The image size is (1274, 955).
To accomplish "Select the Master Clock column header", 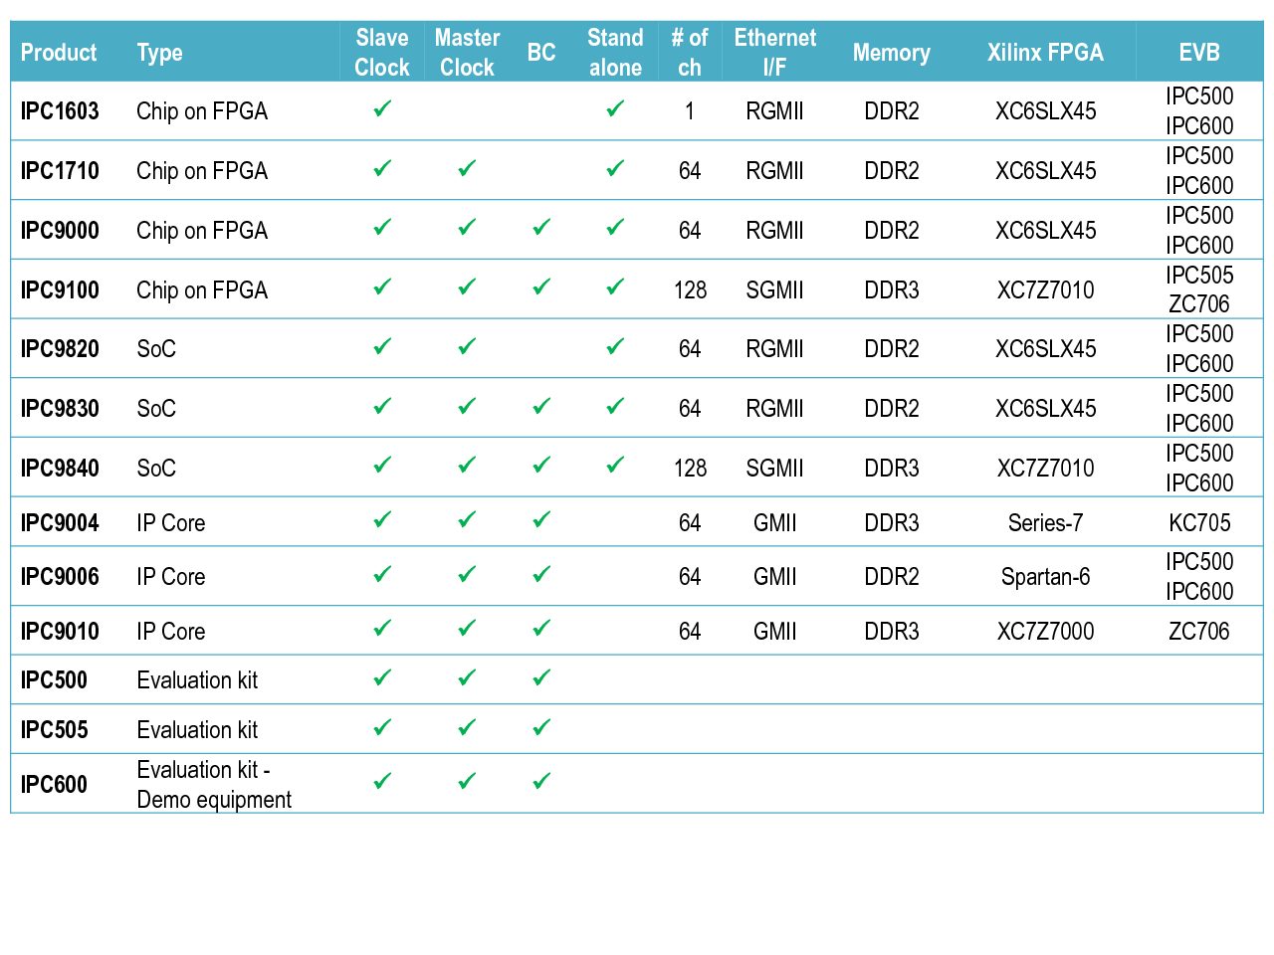I will coord(467,53).
